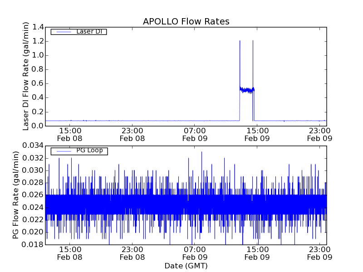This screenshot has width=363, height=272.
Task: Click bottom chart's "23:00 Feb 08" tick label
Action: click(x=132, y=253)
